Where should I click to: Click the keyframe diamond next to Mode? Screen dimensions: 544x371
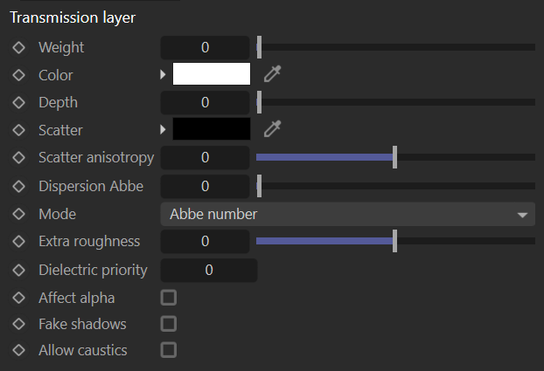18,214
